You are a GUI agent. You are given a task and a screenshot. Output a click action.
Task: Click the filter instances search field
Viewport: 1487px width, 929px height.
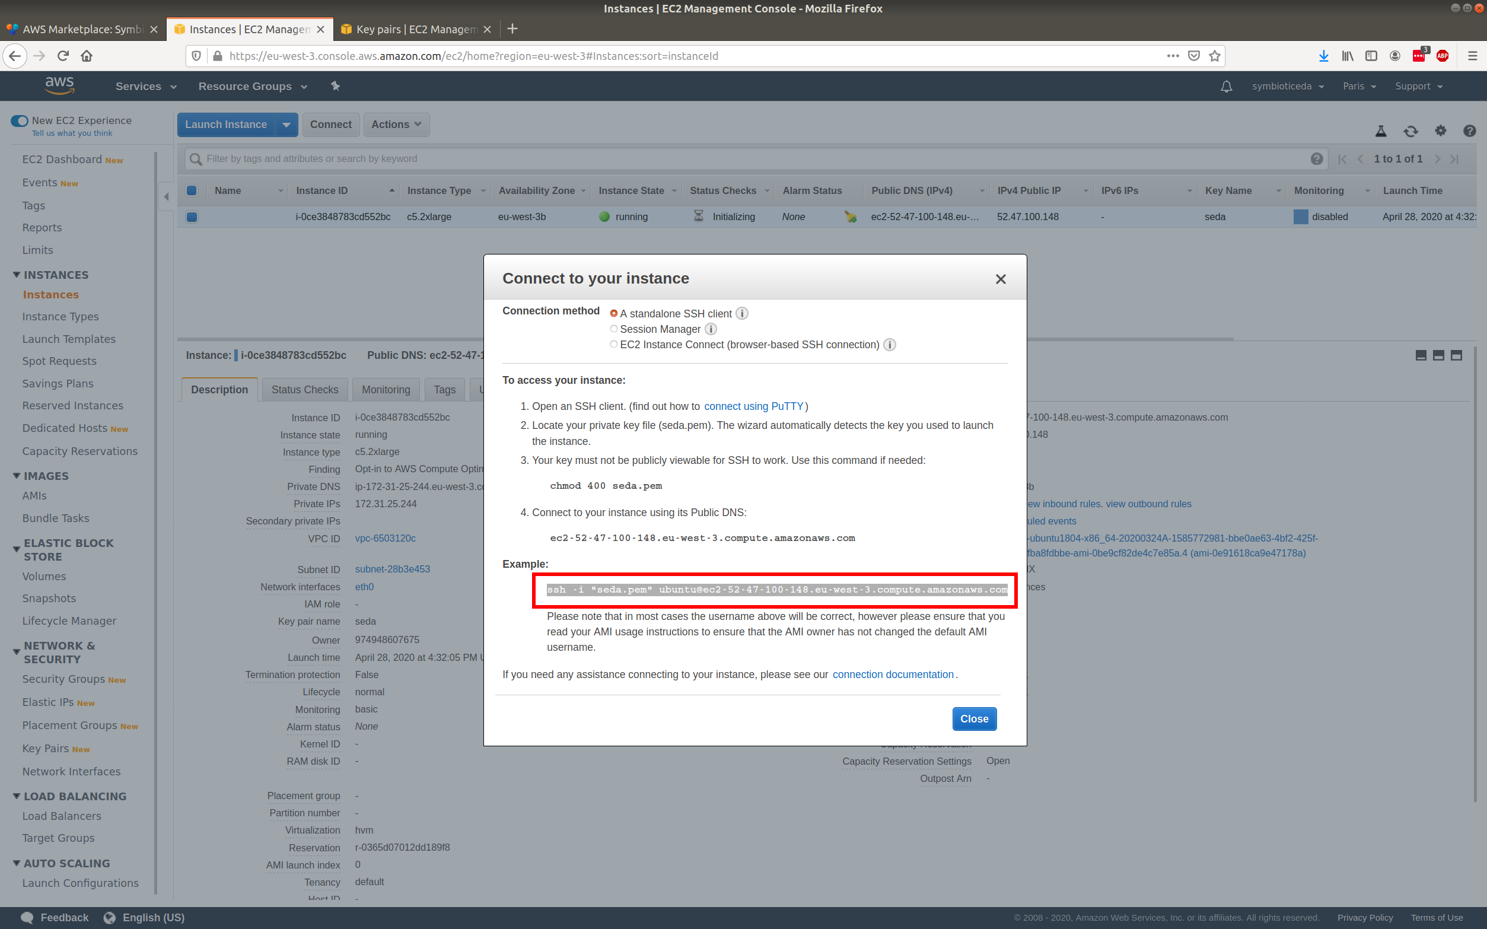(x=756, y=159)
